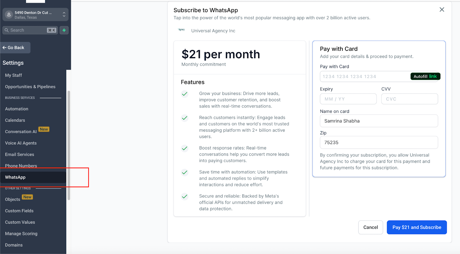Open Conversation AI settings
Image resolution: width=460 pixels, height=254 pixels.
pyautogui.click(x=21, y=132)
